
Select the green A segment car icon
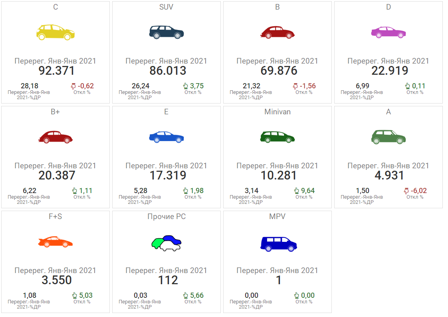click(389, 137)
